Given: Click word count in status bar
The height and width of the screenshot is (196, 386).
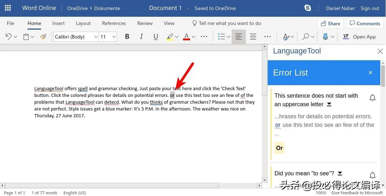Looking at the screenshot, I should point(44,193).
